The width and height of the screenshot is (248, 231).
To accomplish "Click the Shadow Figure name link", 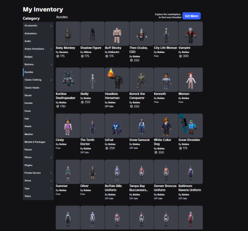I will click(91, 48).
